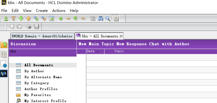Click the page with globe sidebar icon
Screen dimensions: 217x103
pos(4,64)
